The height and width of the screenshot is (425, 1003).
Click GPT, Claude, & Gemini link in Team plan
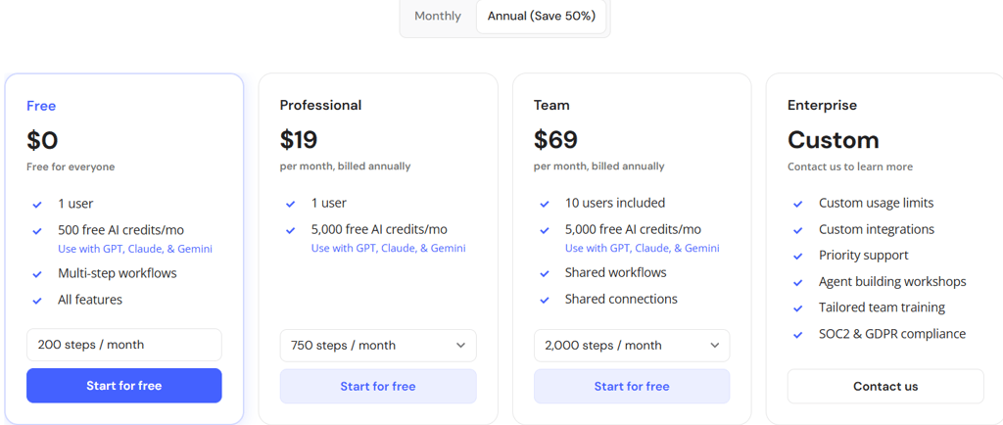coord(643,249)
